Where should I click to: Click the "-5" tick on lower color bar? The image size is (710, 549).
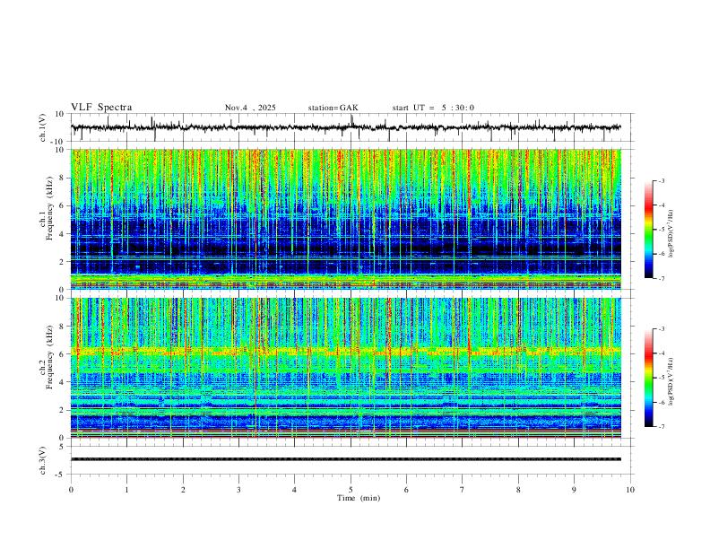[662, 378]
